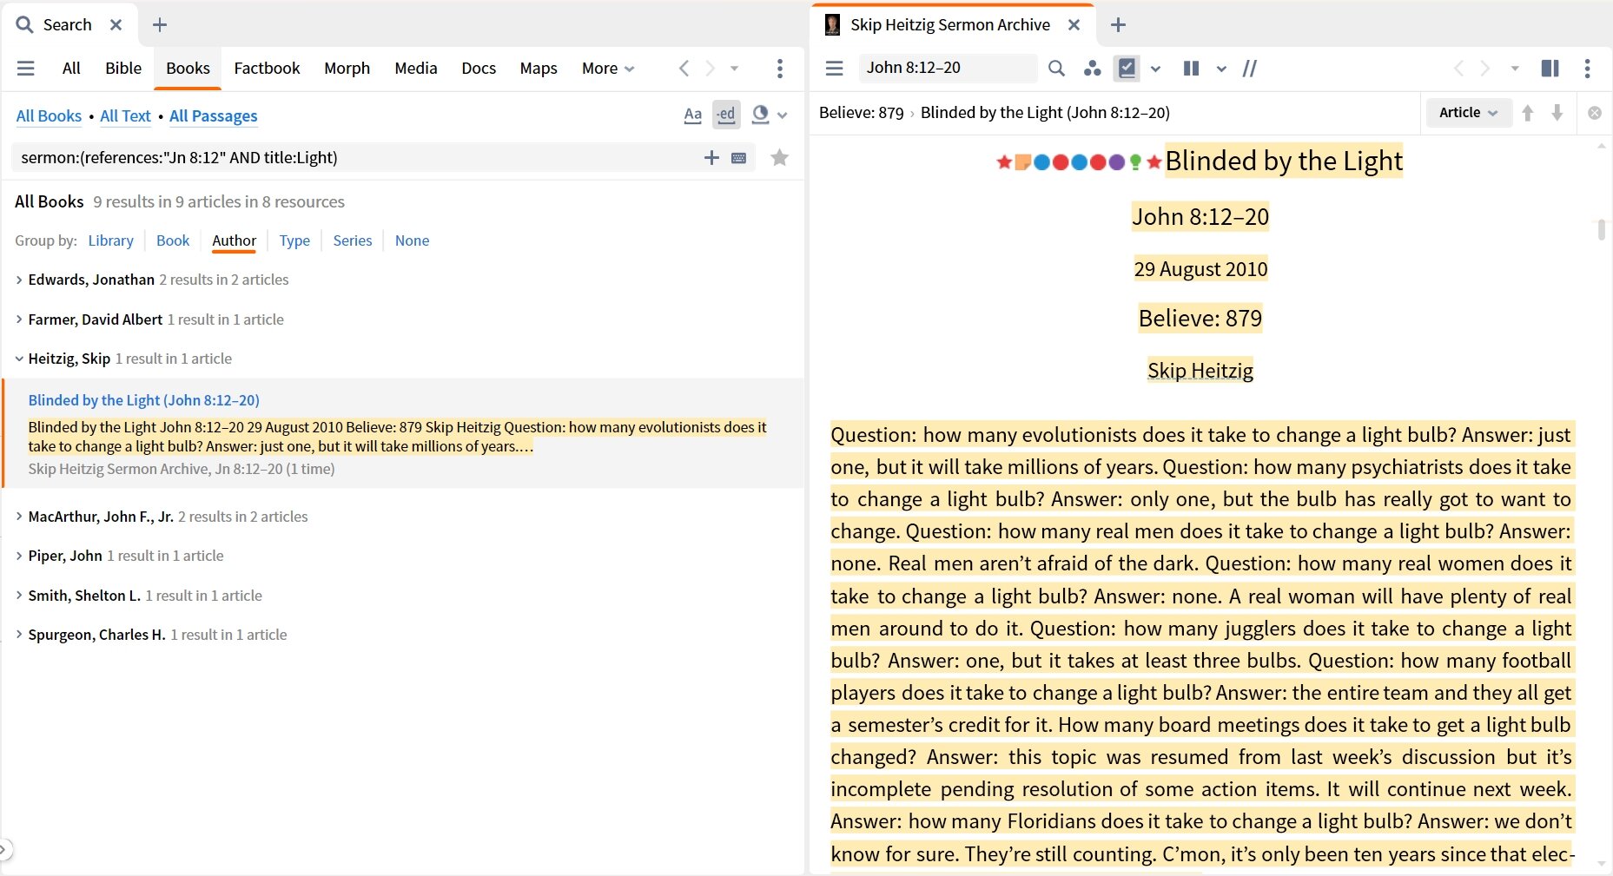The image size is (1613, 876).
Task: Go back in search history
Action: click(x=684, y=68)
